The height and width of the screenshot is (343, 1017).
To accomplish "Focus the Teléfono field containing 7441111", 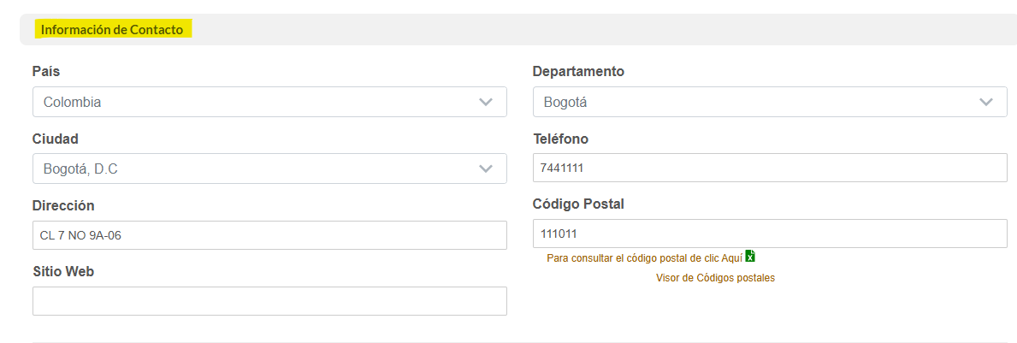I will point(770,168).
